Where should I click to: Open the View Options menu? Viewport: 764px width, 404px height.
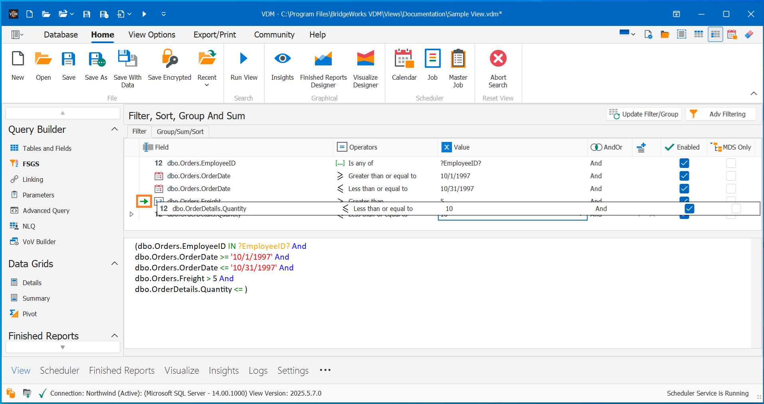pyautogui.click(x=151, y=35)
